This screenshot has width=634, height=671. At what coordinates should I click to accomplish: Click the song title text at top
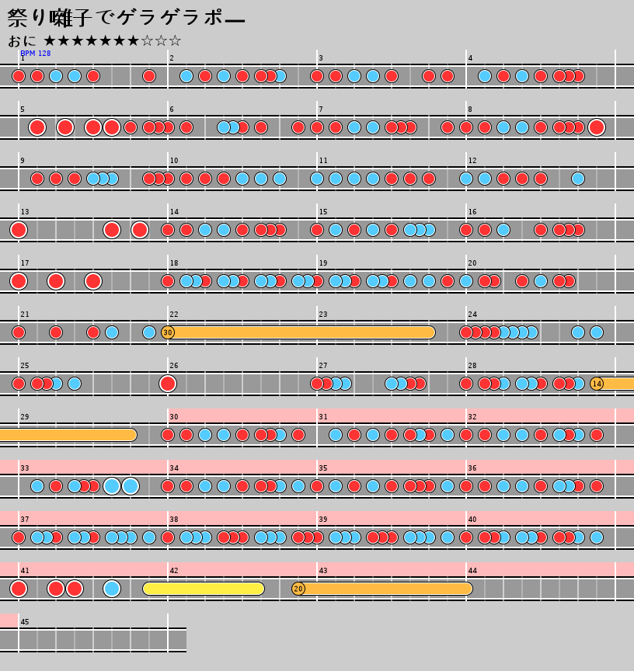coord(126,19)
